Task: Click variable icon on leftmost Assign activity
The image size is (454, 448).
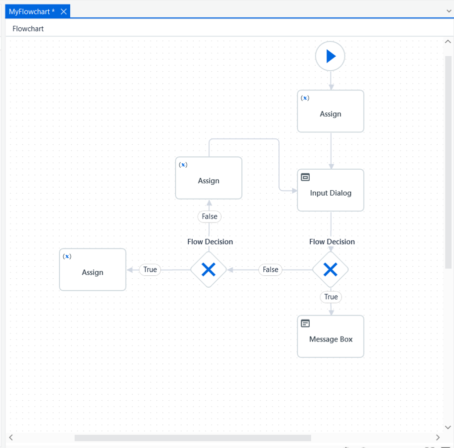Action: [x=67, y=256]
